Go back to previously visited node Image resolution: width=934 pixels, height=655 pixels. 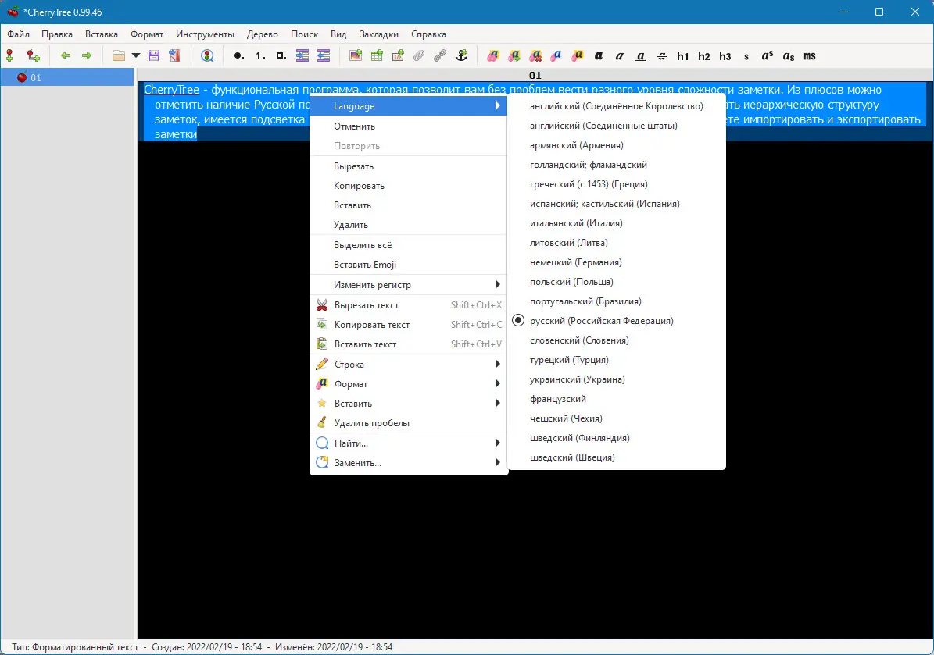pyautogui.click(x=66, y=56)
